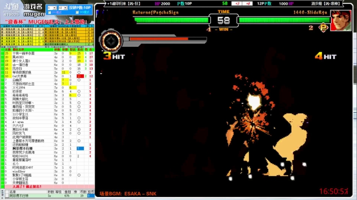Select the row 哈哈344191
The width and height of the screenshot is (357, 200).
[x=48, y=156]
